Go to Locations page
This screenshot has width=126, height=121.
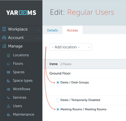point(21,55)
